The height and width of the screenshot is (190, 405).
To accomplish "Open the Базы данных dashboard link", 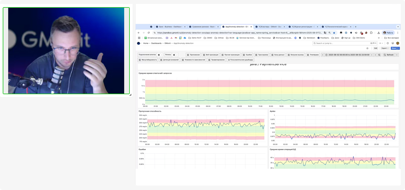I will click(x=278, y=55).
